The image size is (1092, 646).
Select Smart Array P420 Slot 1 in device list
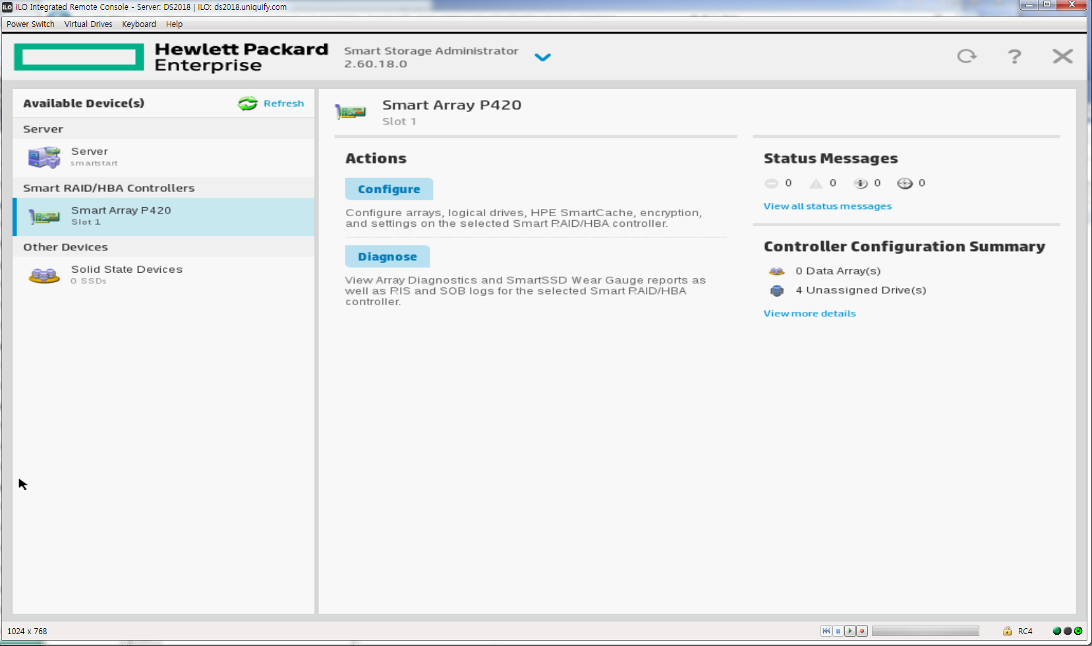pyautogui.click(x=163, y=216)
